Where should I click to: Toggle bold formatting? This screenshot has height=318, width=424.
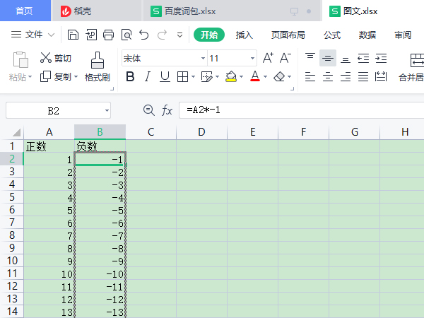tap(129, 77)
